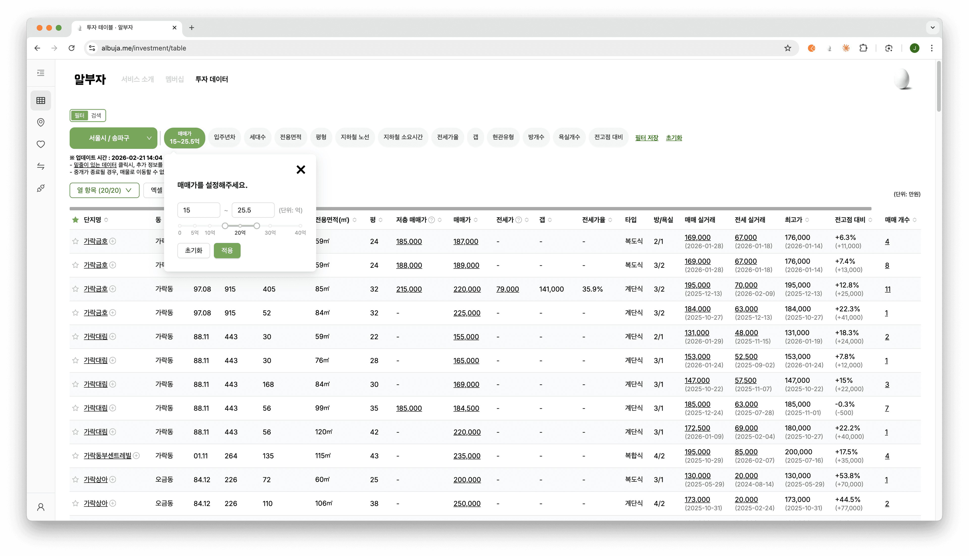Image resolution: width=969 pixels, height=556 pixels.
Task: Switch to 검색 mode toggle
Action: click(x=96, y=115)
